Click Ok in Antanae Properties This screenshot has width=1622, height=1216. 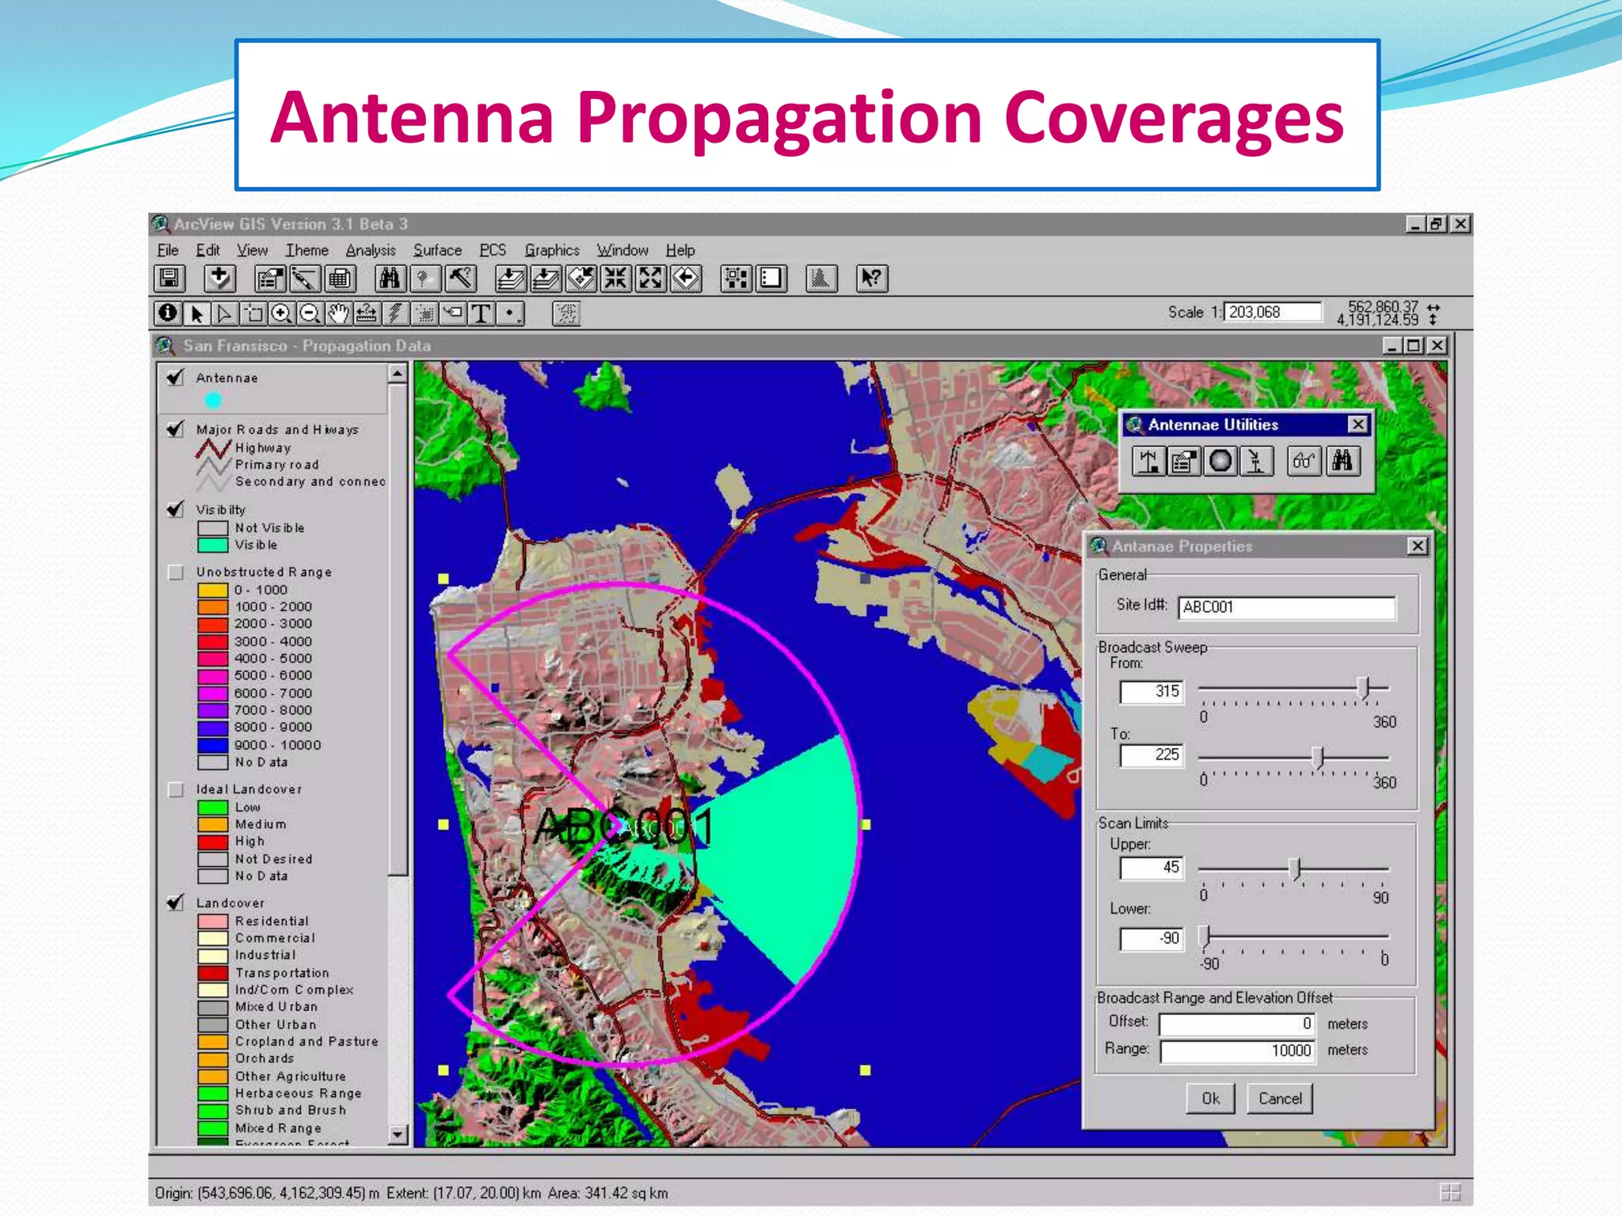coord(1210,1098)
